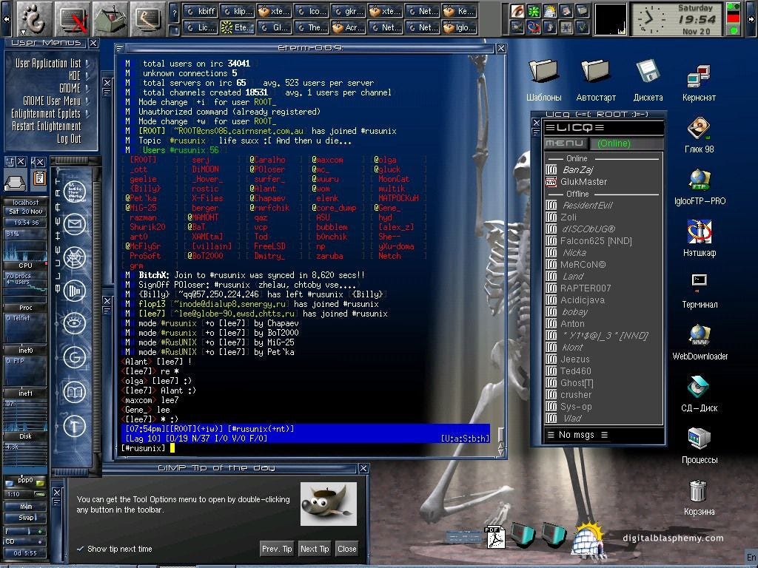Click the G circle icon in Blueheart bar
The width and height of the screenshot is (758, 568).
tap(75, 357)
